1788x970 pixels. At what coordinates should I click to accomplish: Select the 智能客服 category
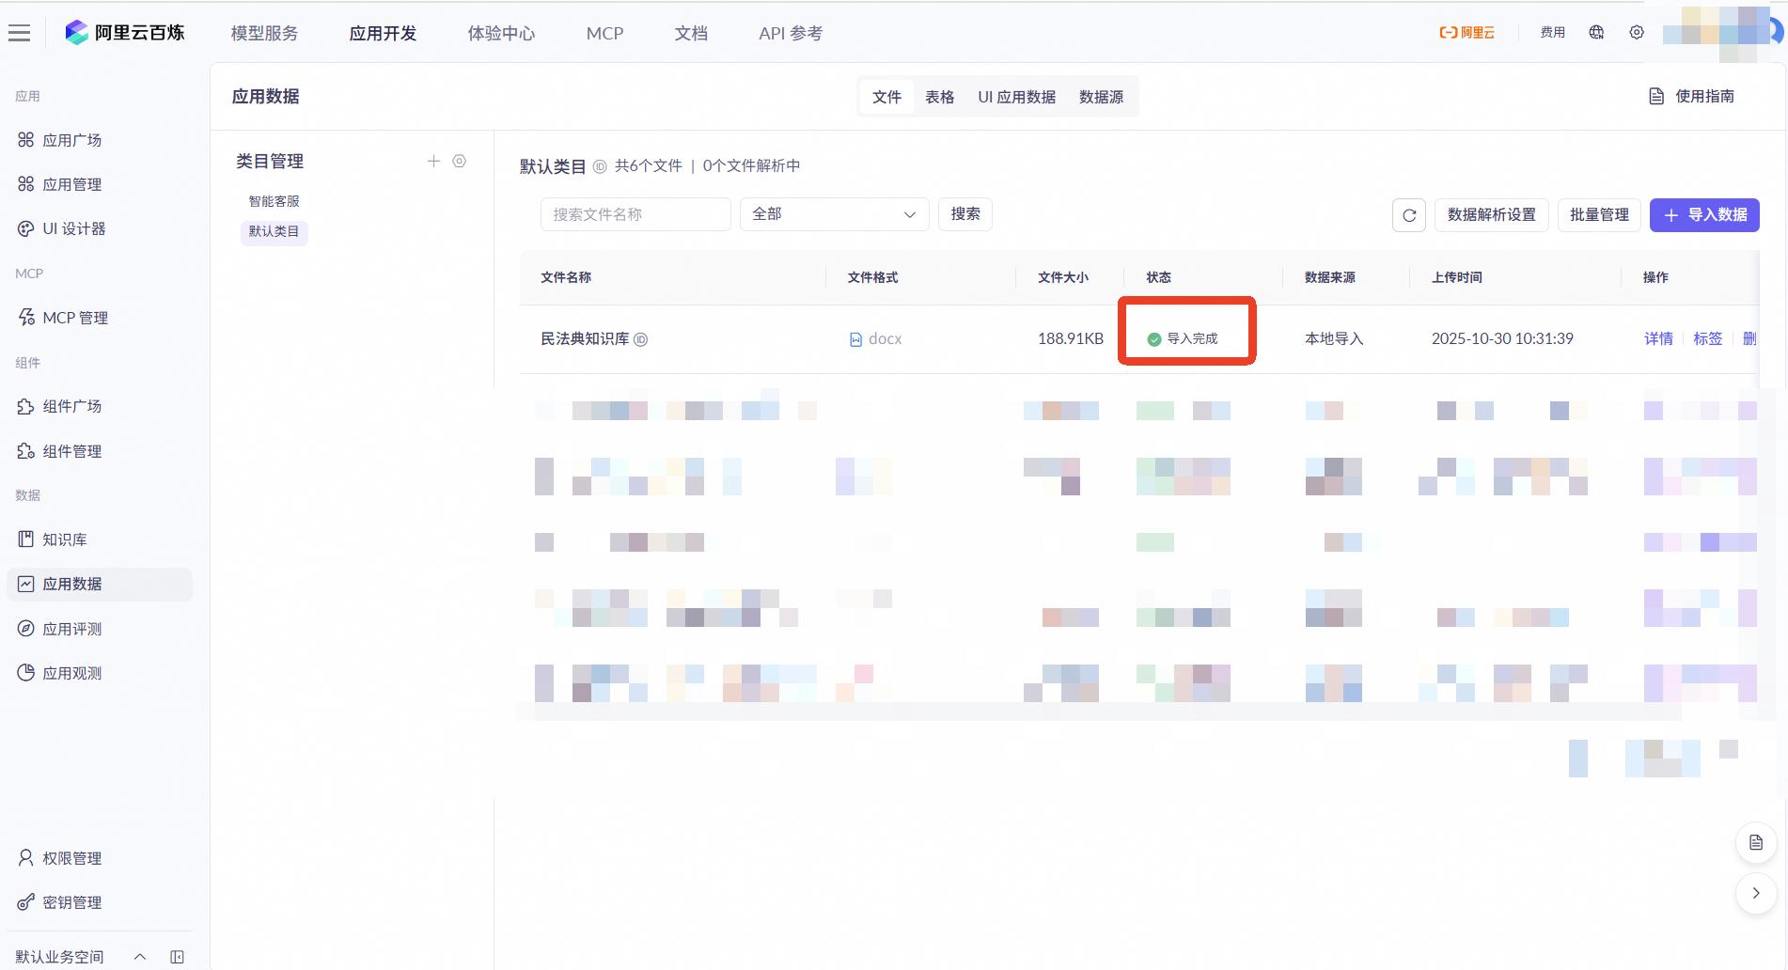[x=274, y=201]
